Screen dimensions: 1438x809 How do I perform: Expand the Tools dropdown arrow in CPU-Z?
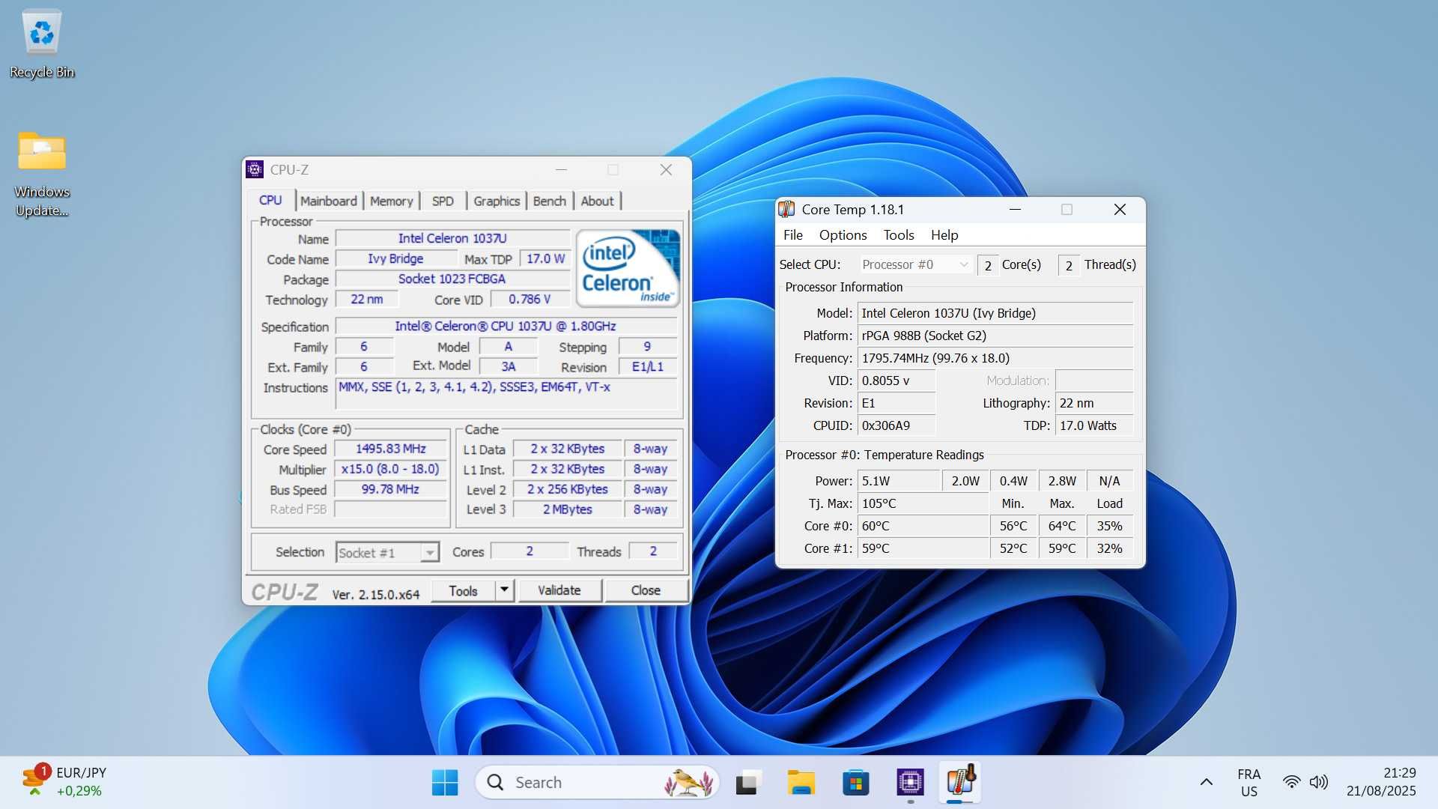point(505,590)
